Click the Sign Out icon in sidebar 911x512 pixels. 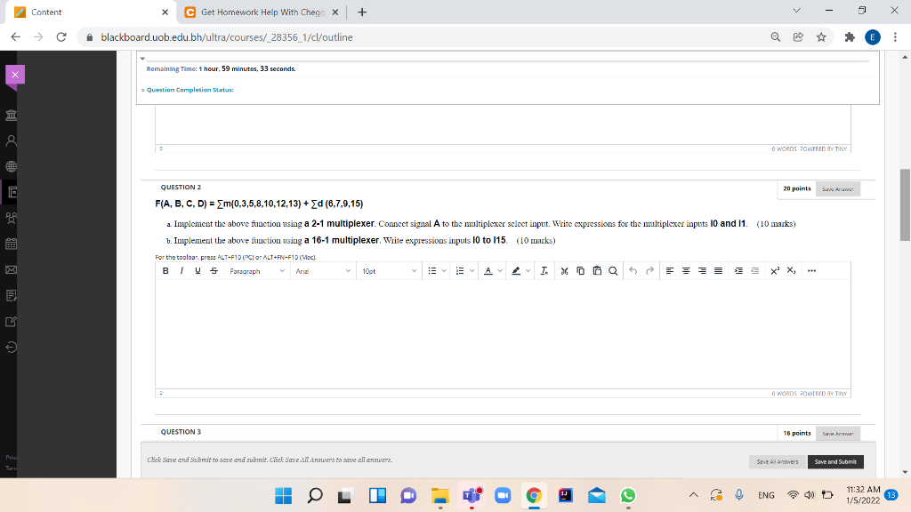click(11, 348)
